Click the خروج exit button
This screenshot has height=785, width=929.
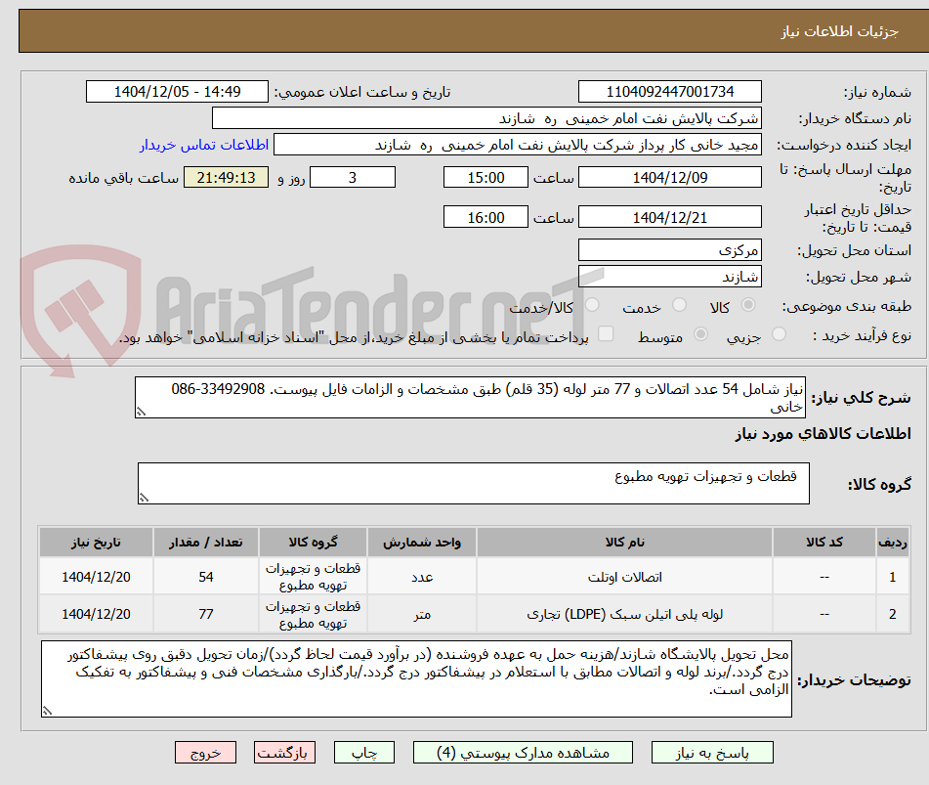pos(205,753)
